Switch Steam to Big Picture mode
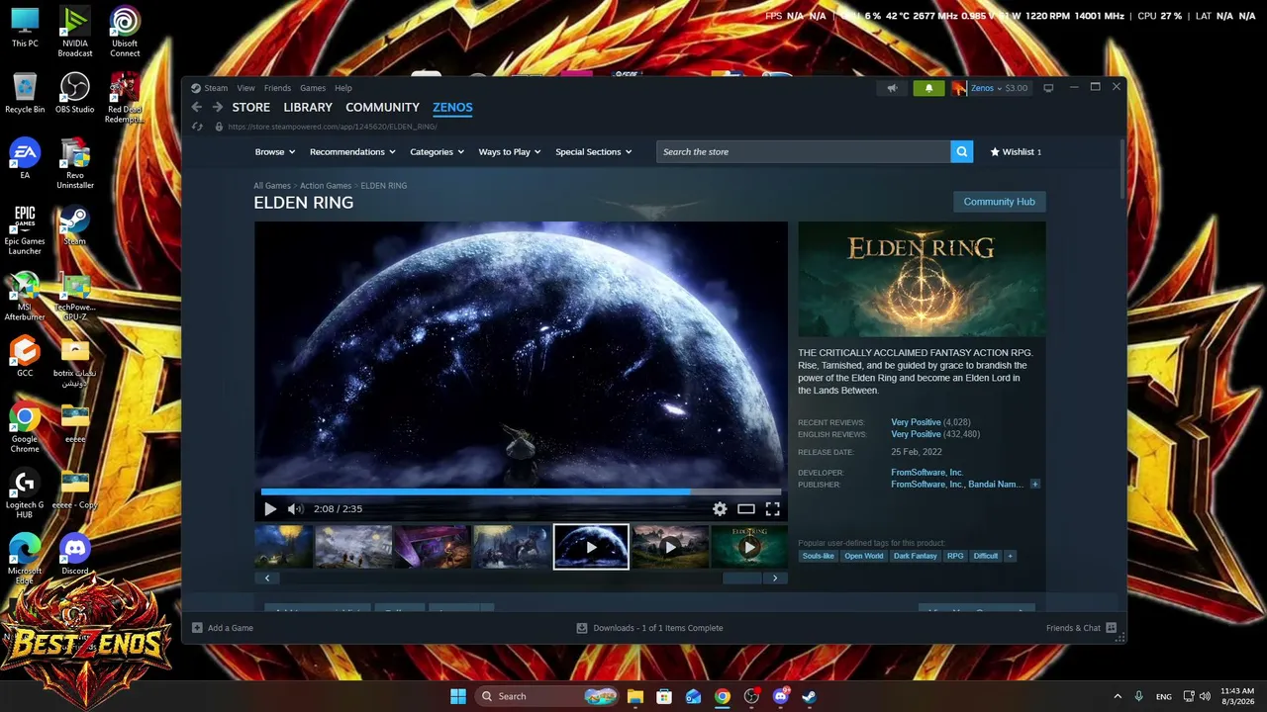This screenshot has width=1267, height=712. pos(1048,88)
